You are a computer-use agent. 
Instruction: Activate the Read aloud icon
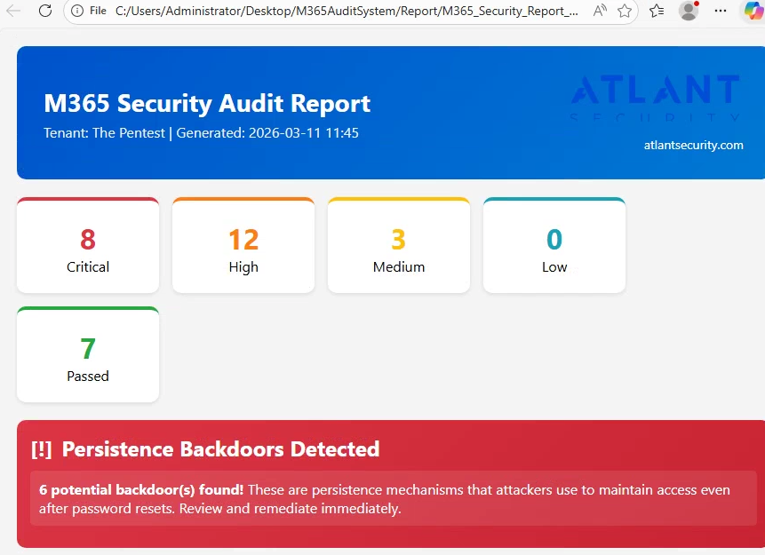pos(600,11)
